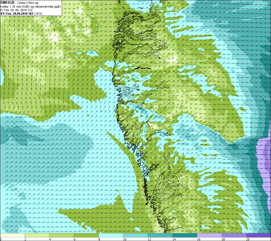Click the legend label "8"

(99, 239)
